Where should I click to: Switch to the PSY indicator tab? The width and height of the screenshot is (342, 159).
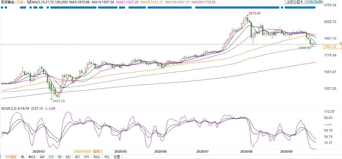[87, 157]
